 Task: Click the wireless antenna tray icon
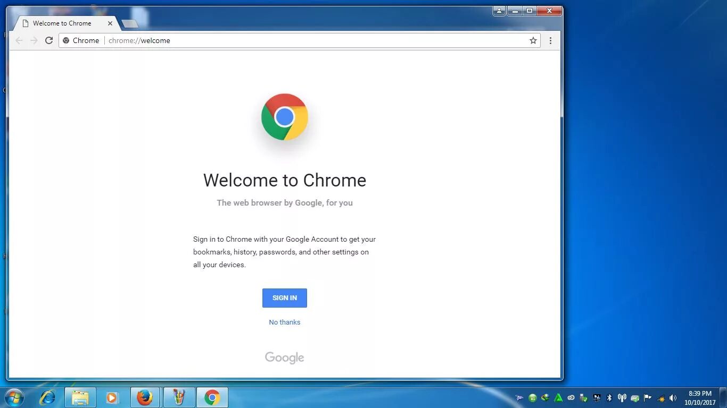pos(622,398)
